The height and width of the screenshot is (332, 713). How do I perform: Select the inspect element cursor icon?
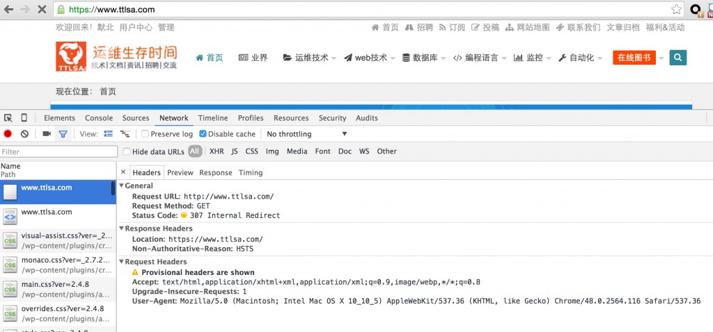[x=8, y=118]
